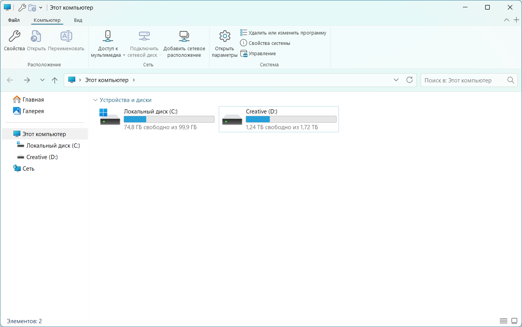
Task: Open Settings gear in ribbon
Action: point(225,36)
